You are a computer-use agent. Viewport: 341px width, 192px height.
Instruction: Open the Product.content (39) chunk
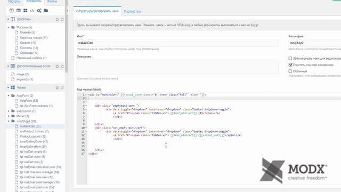coord(33,137)
